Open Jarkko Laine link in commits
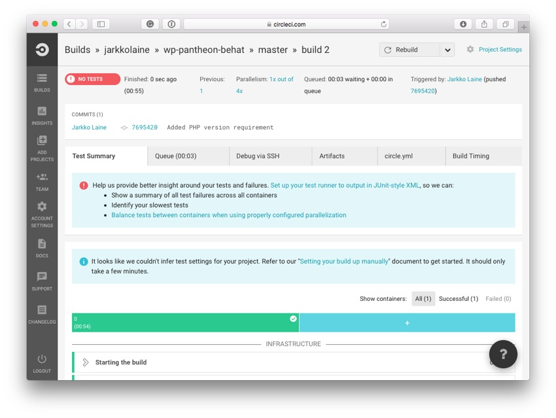Image resolution: width=556 pixels, height=418 pixels. point(89,128)
